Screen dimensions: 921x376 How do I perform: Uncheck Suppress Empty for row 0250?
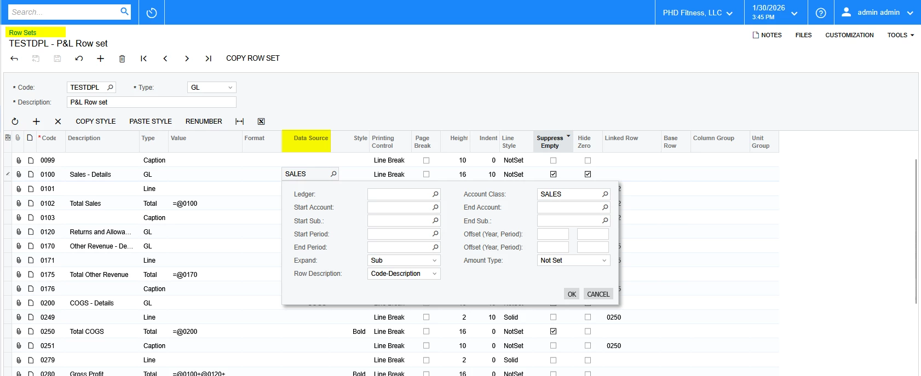[553, 332]
